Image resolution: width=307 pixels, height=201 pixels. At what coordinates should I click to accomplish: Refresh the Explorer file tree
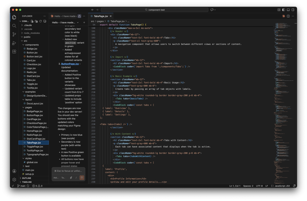[40, 21]
